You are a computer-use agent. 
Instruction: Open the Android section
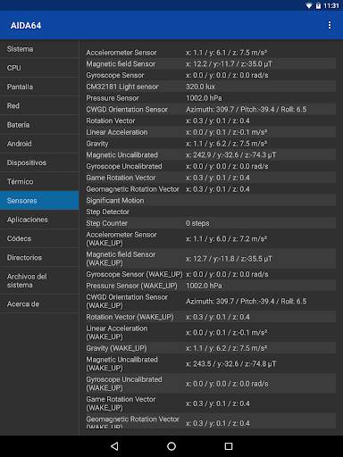pos(39,144)
